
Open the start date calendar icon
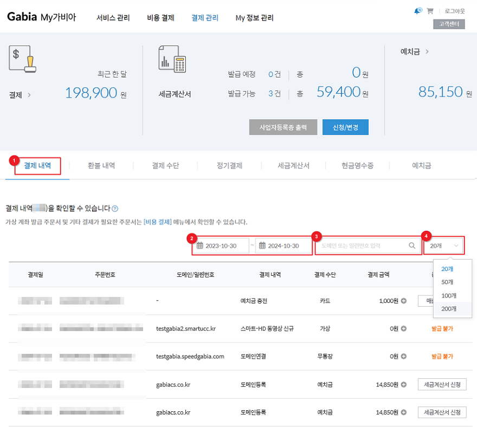click(x=200, y=245)
